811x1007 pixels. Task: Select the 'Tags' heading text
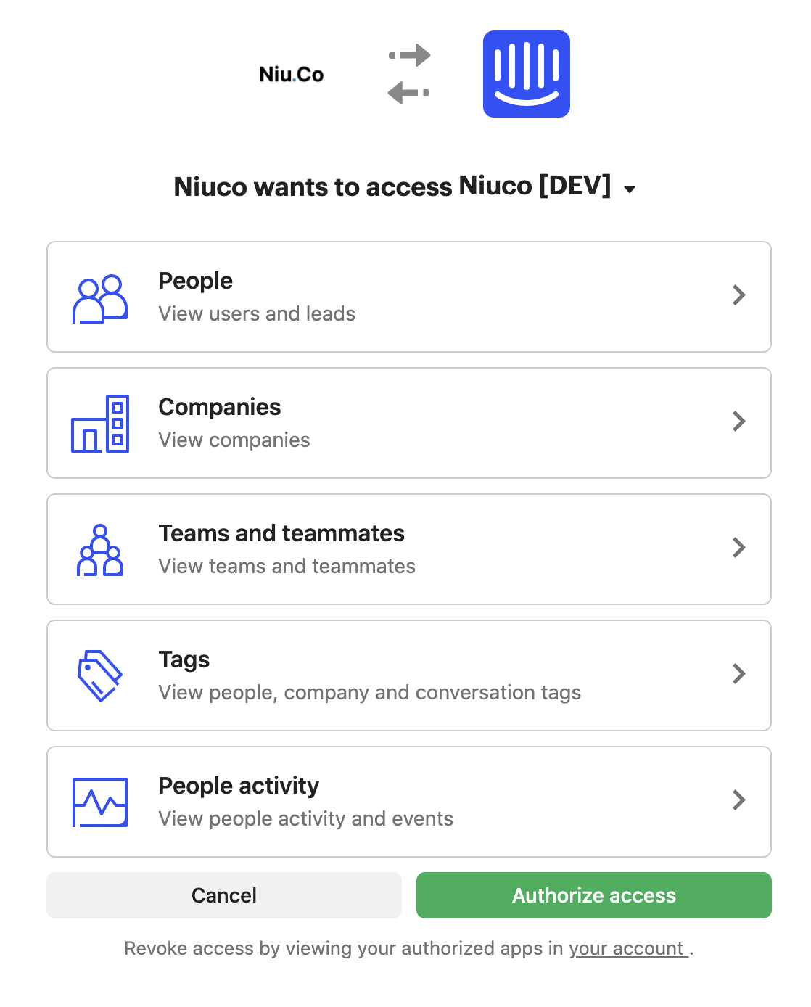184,659
